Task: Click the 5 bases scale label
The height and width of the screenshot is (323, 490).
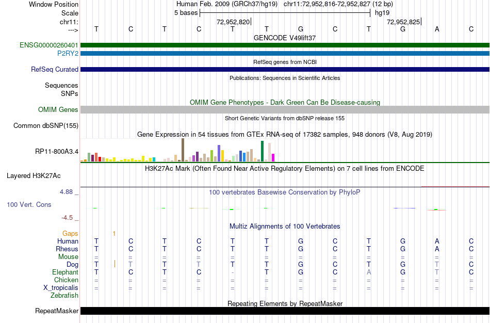Action: 186,13
